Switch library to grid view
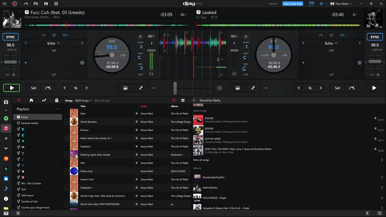Viewport: 386px width, 217px height. pos(183,100)
